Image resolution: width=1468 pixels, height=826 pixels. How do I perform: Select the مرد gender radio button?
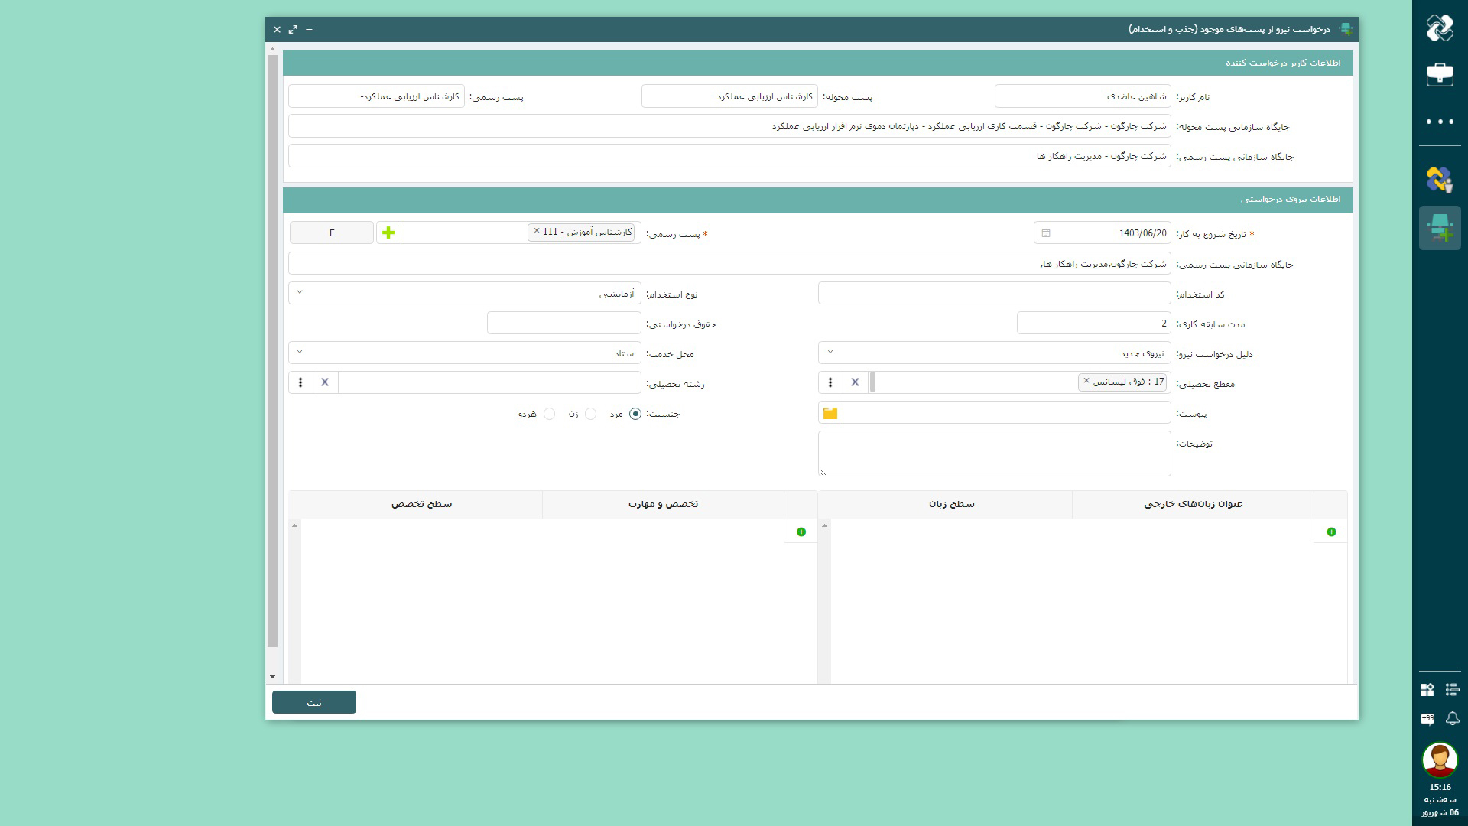635,414
